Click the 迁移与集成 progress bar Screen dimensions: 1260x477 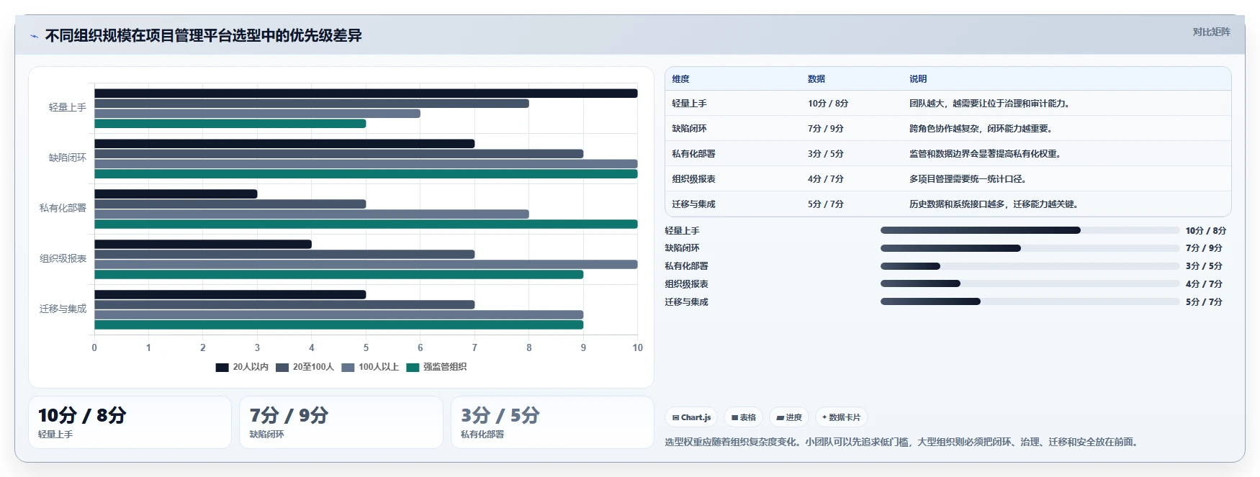click(1030, 302)
